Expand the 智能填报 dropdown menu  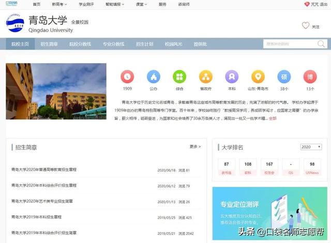115,4
